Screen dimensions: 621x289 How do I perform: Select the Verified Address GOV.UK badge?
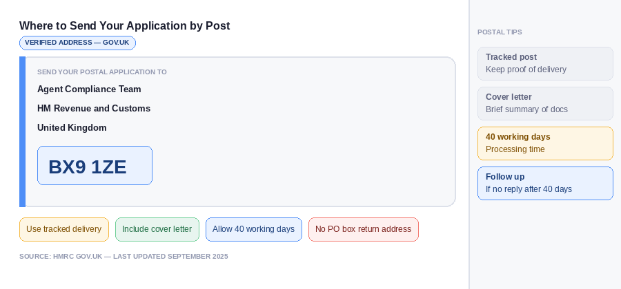pyautogui.click(x=77, y=43)
